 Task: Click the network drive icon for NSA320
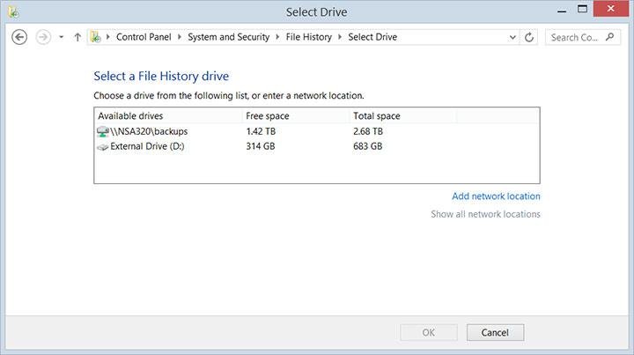(x=103, y=131)
